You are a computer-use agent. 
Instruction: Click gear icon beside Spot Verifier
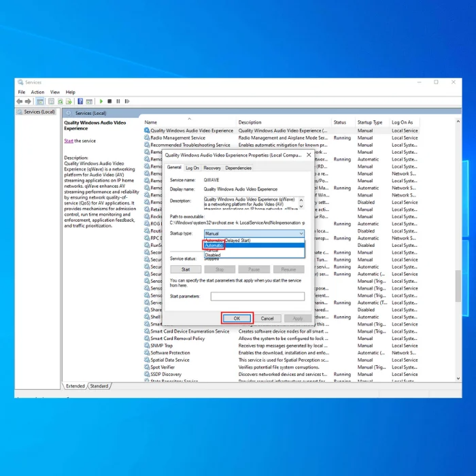(x=147, y=367)
